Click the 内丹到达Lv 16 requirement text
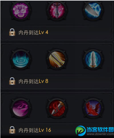This screenshot has width=114, height=138. pyautogui.click(x=35, y=130)
